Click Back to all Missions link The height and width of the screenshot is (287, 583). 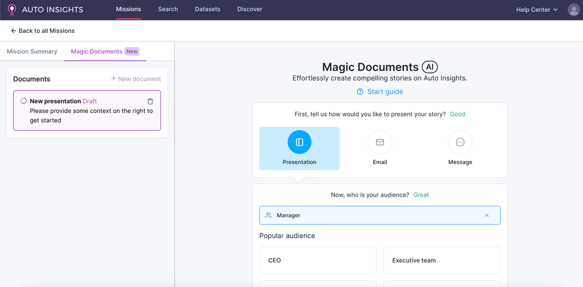click(43, 31)
